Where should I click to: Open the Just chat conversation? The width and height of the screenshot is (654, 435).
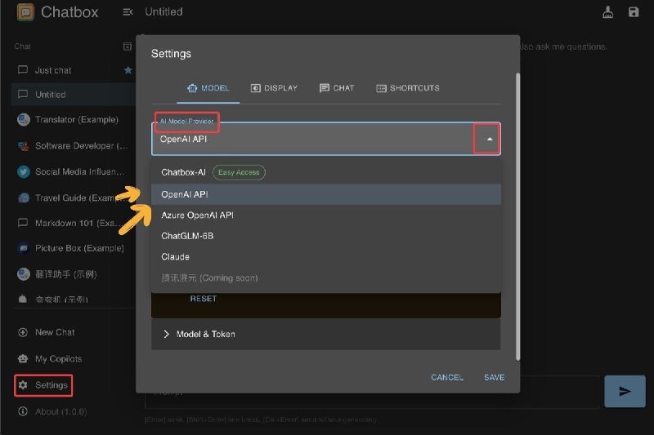[x=74, y=70]
